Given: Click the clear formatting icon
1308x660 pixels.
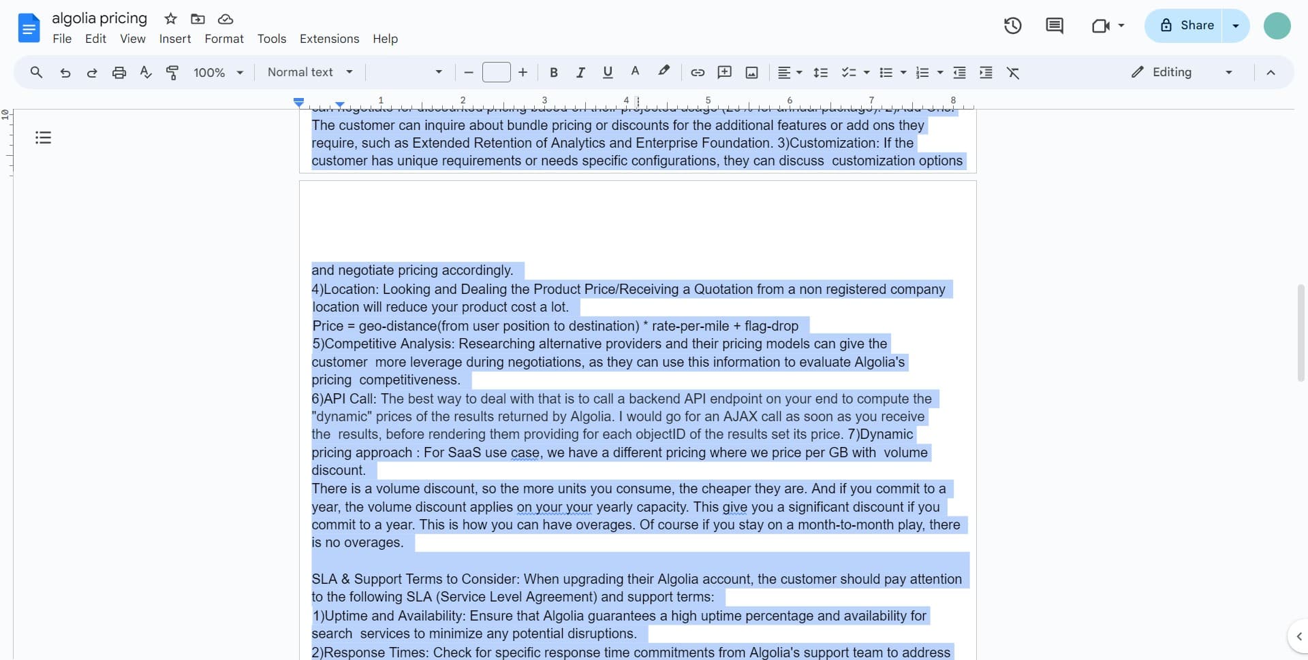Looking at the screenshot, I should (x=1013, y=73).
